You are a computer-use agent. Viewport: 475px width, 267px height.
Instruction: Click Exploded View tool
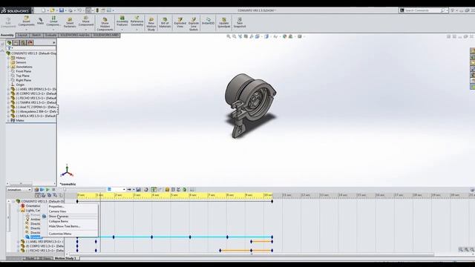[180, 23]
